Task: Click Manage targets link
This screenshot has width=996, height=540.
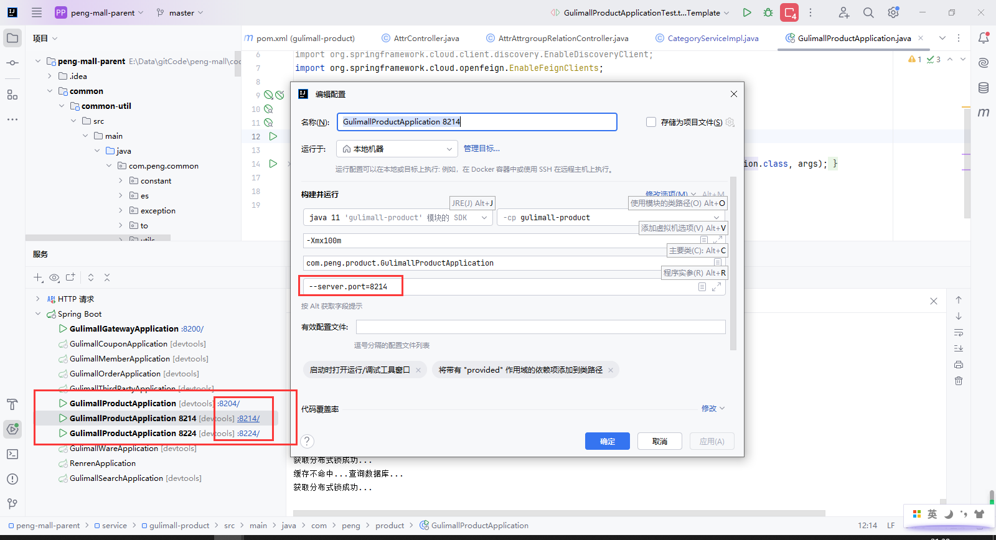Action: (482, 149)
